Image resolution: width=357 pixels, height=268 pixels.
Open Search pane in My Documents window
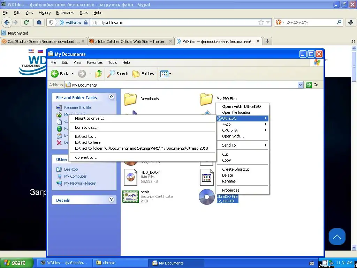coord(117,74)
